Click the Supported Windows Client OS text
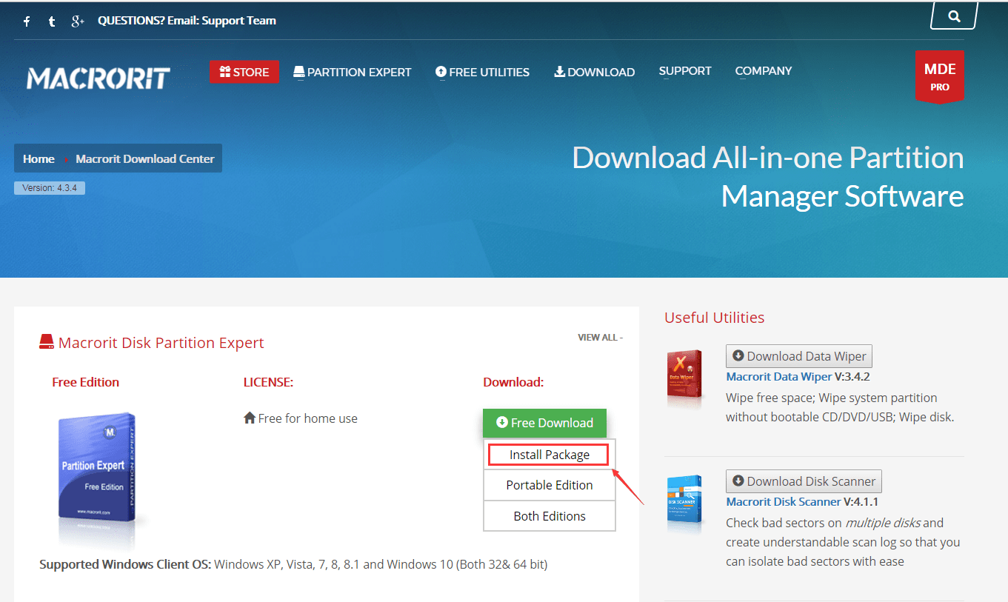 (293, 564)
